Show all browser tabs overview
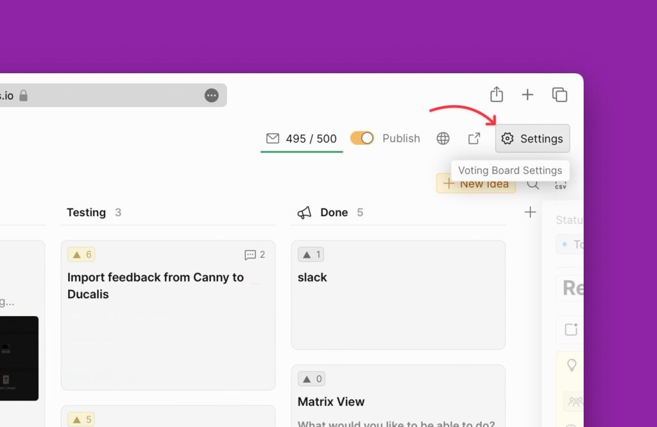 (x=559, y=95)
